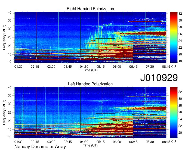Click the left-handed spectrogram plot area
Image resolution: width=185 pixels, height=150 pixels.
tap(90, 112)
